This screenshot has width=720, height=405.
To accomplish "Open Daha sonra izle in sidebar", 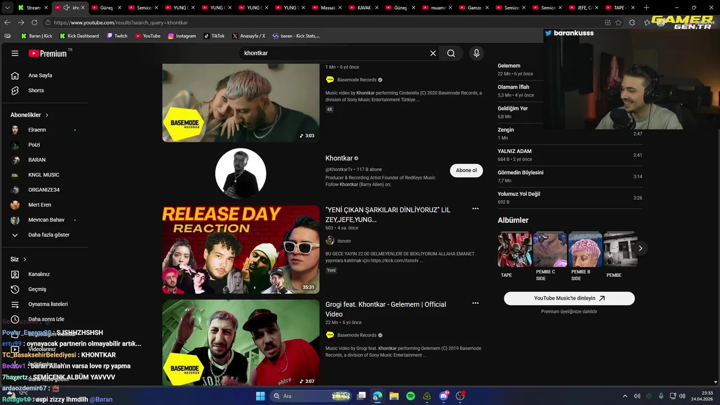I will pyautogui.click(x=46, y=319).
